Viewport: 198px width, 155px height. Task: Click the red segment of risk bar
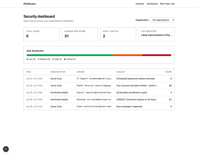[x=157, y=55]
